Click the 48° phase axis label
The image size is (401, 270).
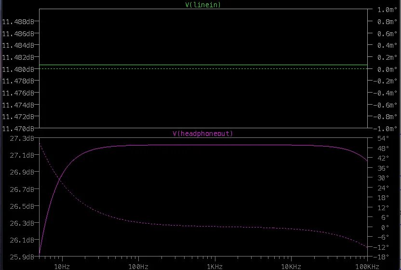pos(383,148)
